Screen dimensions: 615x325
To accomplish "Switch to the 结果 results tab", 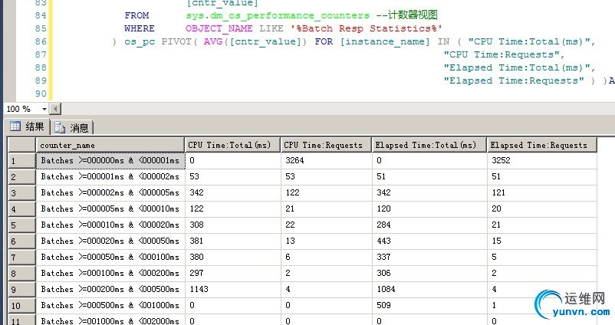I will (x=28, y=126).
